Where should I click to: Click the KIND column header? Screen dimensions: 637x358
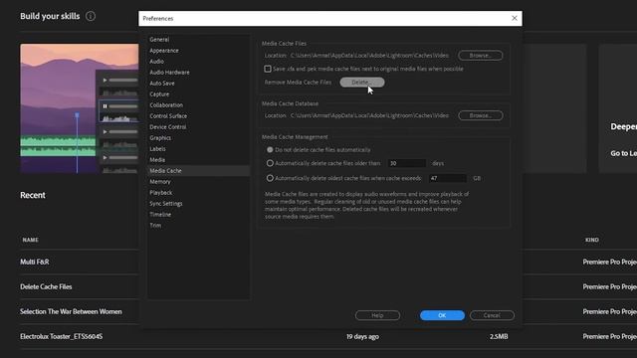click(x=592, y=240)
